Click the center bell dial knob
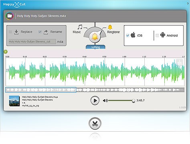This screenshot has height=144, width=190. click(95, 36)
